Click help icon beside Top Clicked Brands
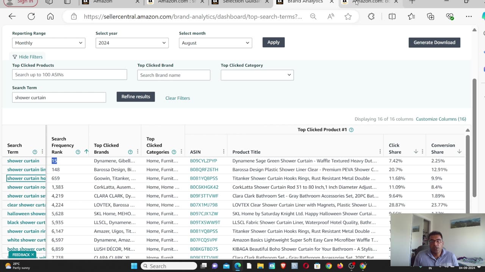The image size is (485, 272). pyautogui.click(x=130, y=152)
